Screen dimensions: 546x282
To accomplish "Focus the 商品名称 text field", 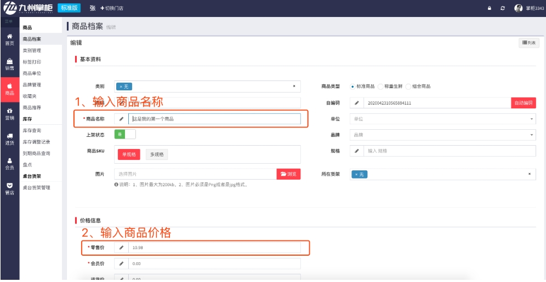I will coord(214,119).
